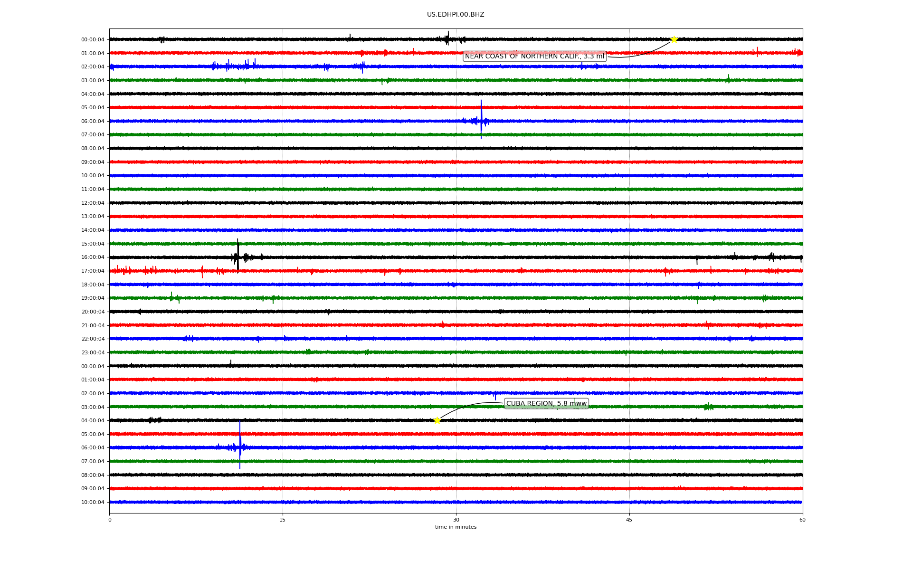Click the 'time in minutes' axis label
Image resolution: width=912 pixels, height=570 pixels.
pos(456,527)
